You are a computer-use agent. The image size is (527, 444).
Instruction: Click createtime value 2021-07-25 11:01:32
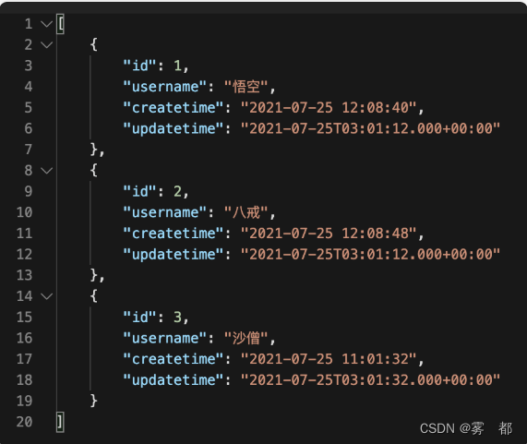point(329,359)
